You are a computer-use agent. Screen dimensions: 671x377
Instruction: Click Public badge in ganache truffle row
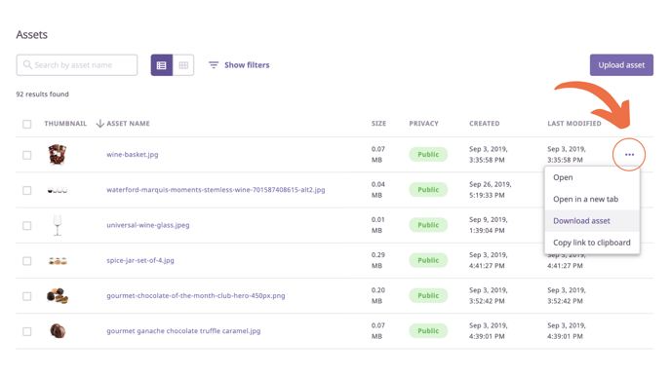[428, 330]
